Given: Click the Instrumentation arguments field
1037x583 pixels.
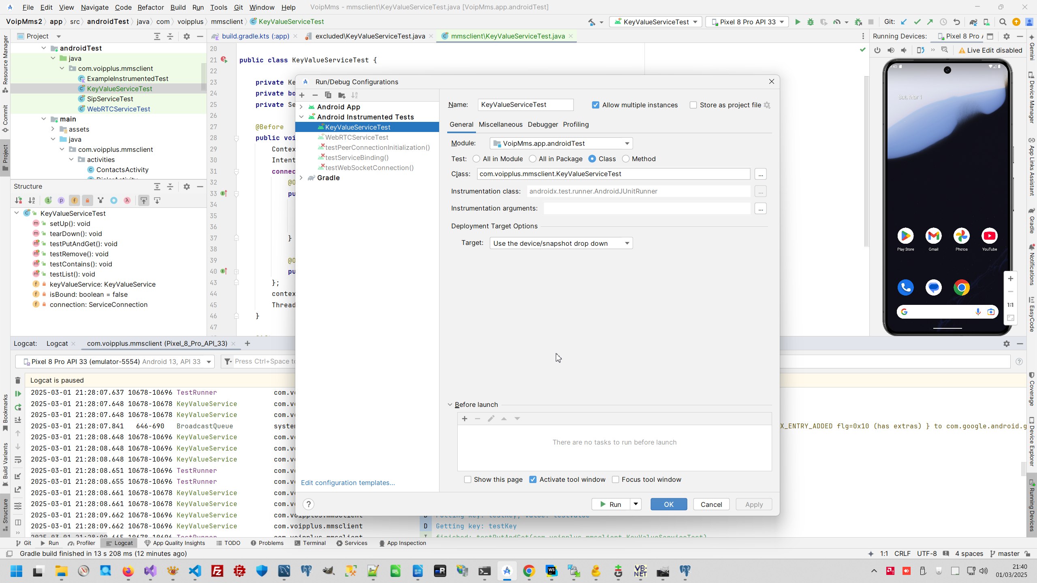Looking at the screenshot, I should (x=647, y=209).
